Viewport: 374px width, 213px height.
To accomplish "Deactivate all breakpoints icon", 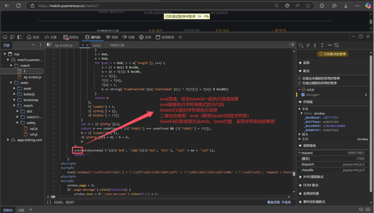I will point(337,45).
